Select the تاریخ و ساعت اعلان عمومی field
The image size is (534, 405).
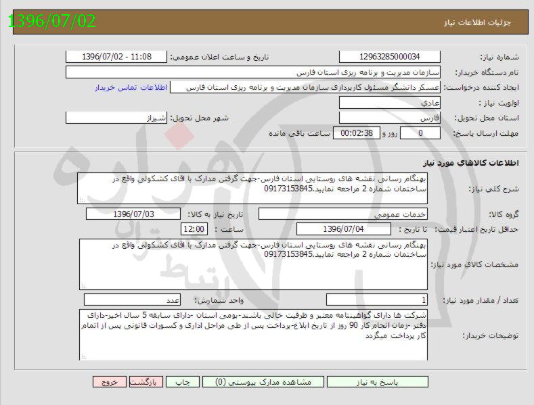(x=116, y=57)
